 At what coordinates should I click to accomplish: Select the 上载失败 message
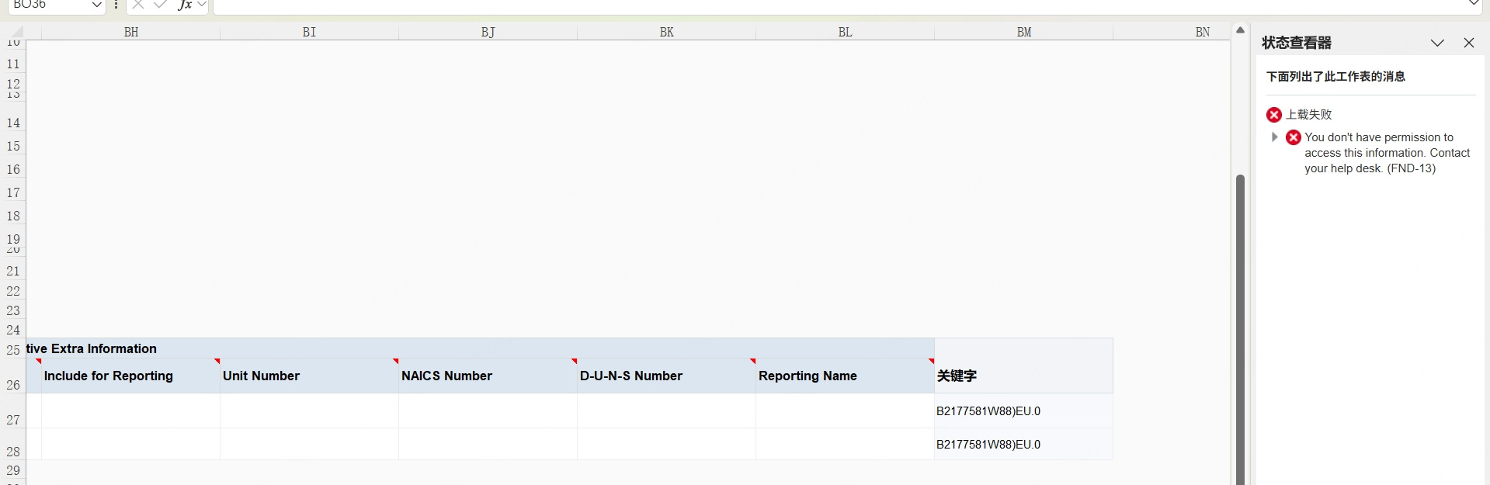(x=1309, y=114)
